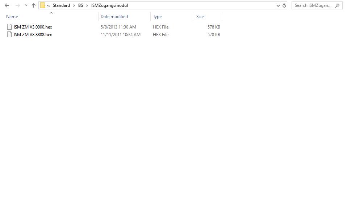Click the file icon of ISM ZM V8.8888.hex
Screen dimensions: 347x211
pyautogui.click(x=9, y=35)
